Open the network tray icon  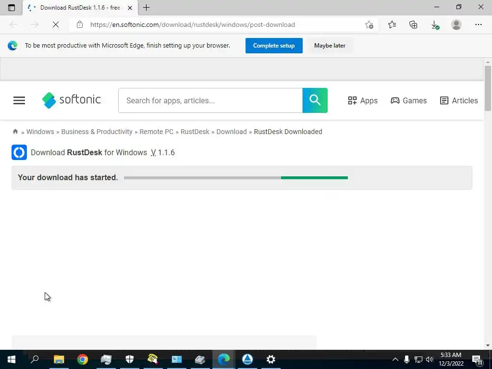click(418, 359)
